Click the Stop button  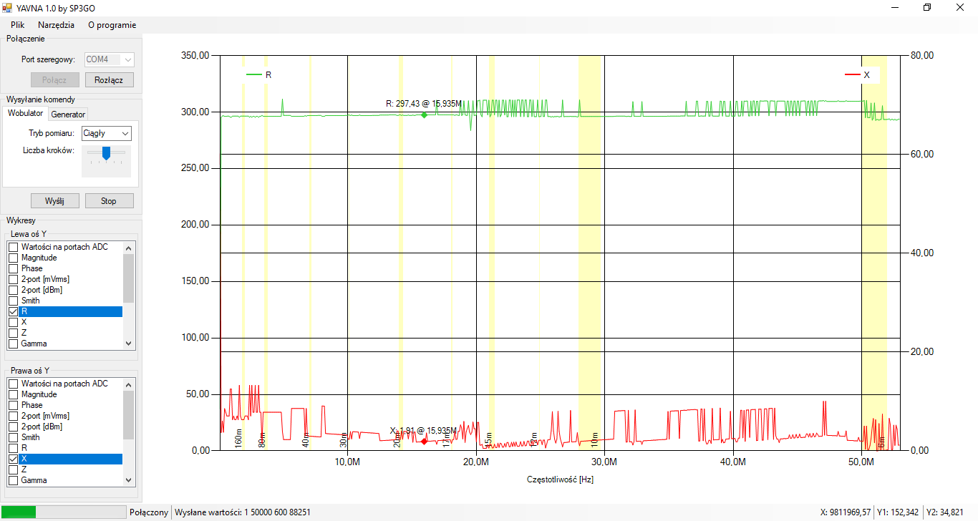click(109, 201)
